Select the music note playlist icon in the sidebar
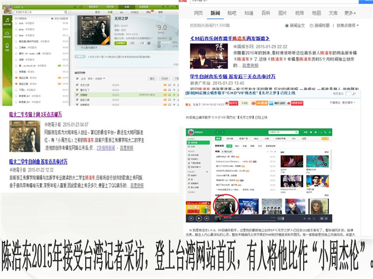373x279 pixels. click(x=7, y=21)
